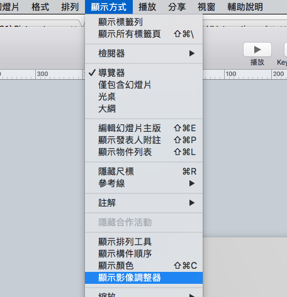This screenshot has height=297, width=287.
Task: Expand the 參考線 submenu
Action: (x=143, y=183)
